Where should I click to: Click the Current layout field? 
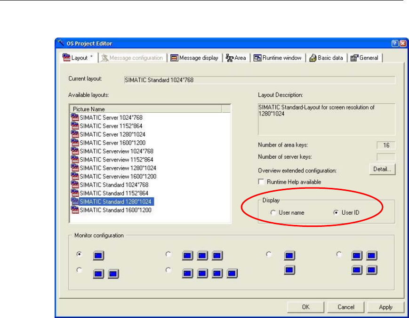point(259,80)
